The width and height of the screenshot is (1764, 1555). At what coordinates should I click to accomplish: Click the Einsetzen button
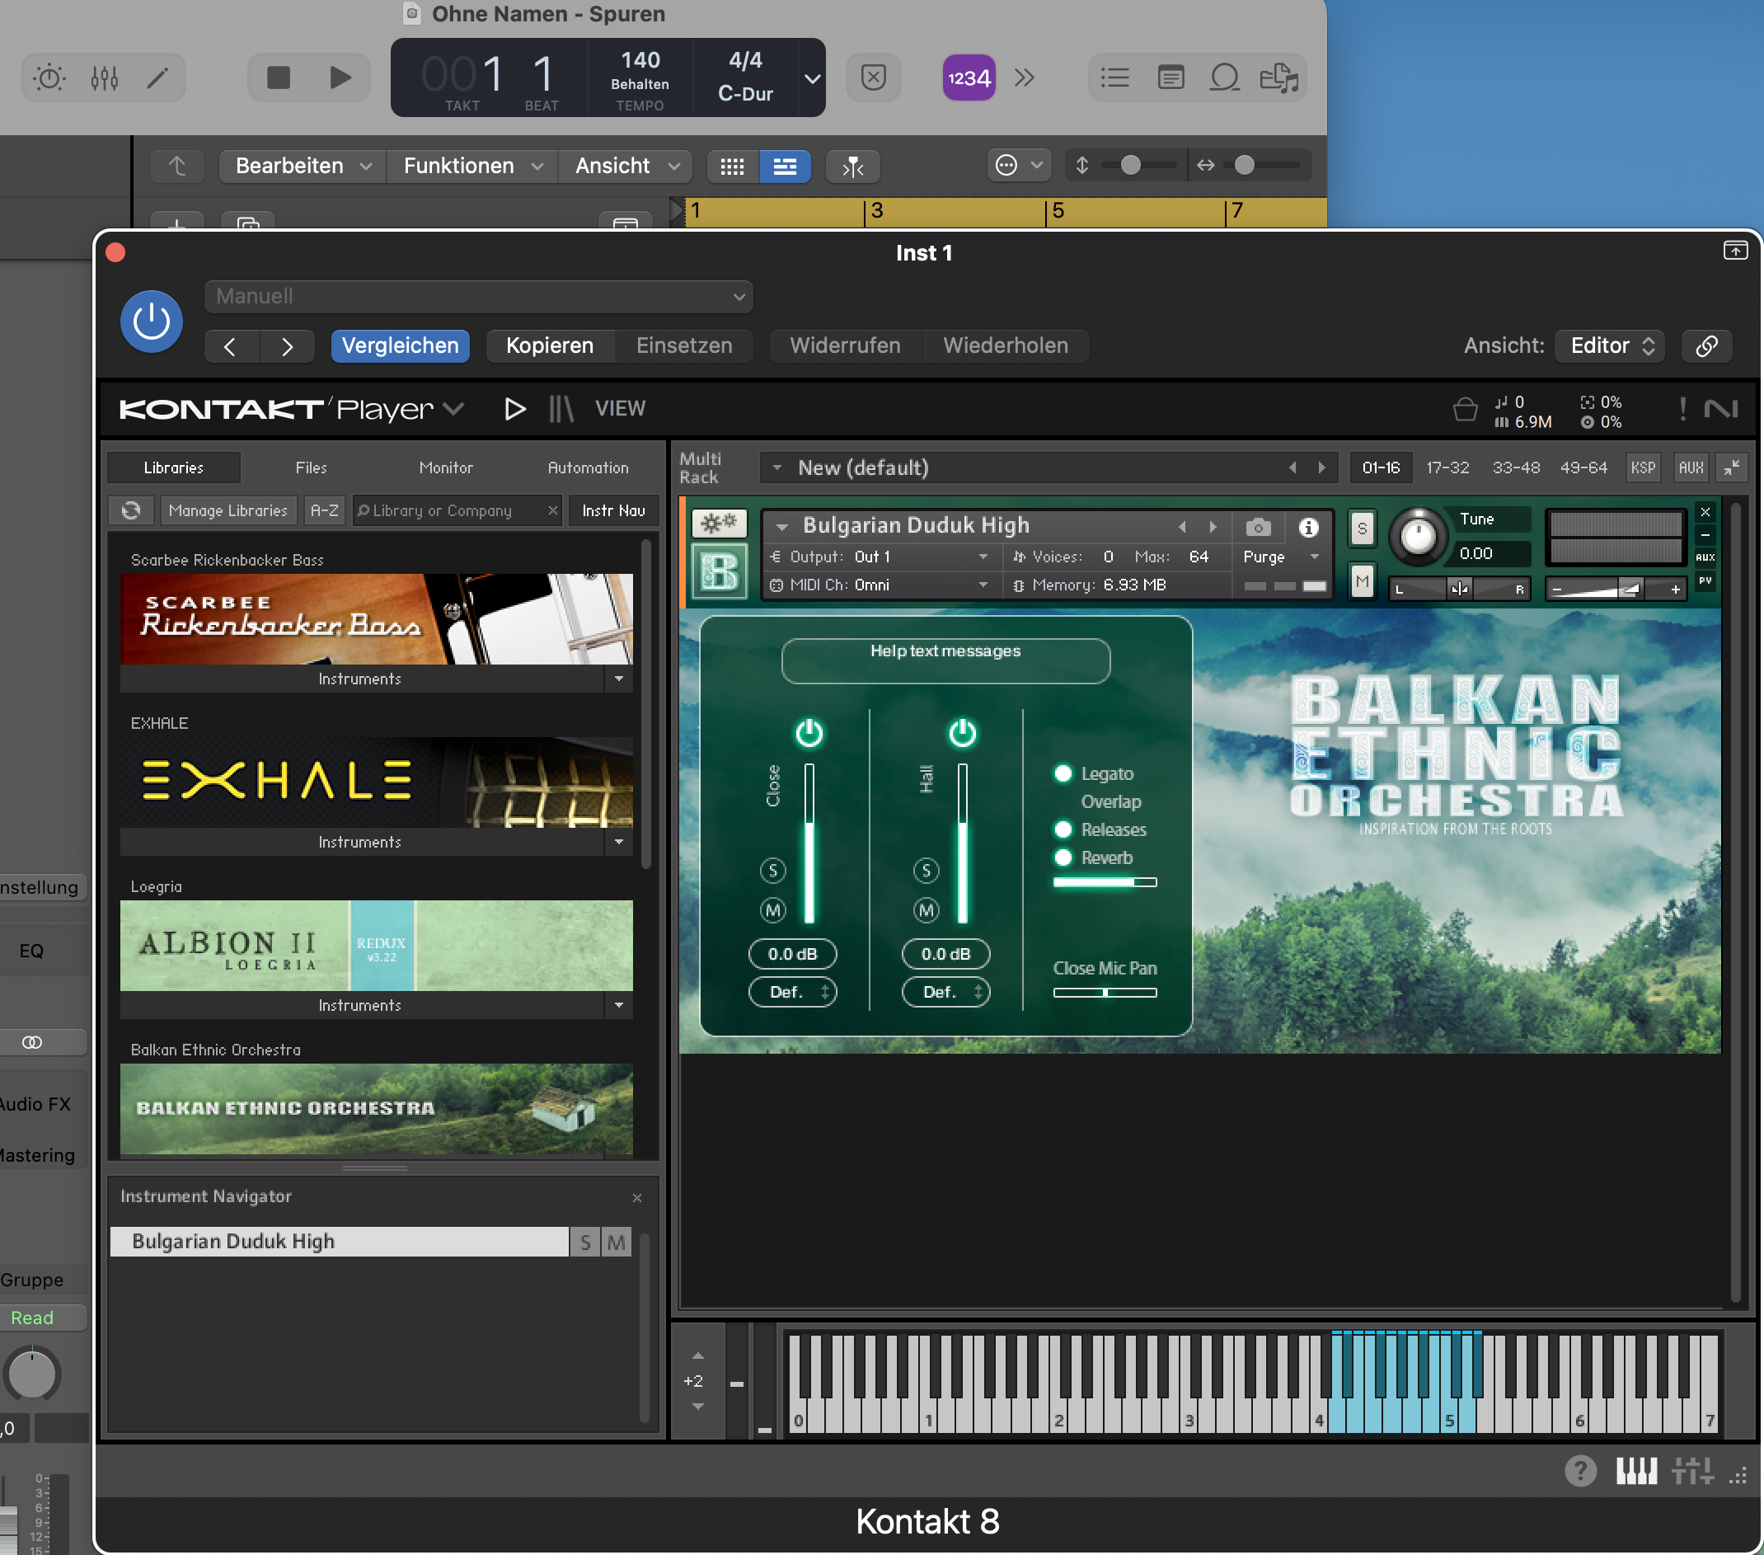pyautogui.click(x=684, y=346)
